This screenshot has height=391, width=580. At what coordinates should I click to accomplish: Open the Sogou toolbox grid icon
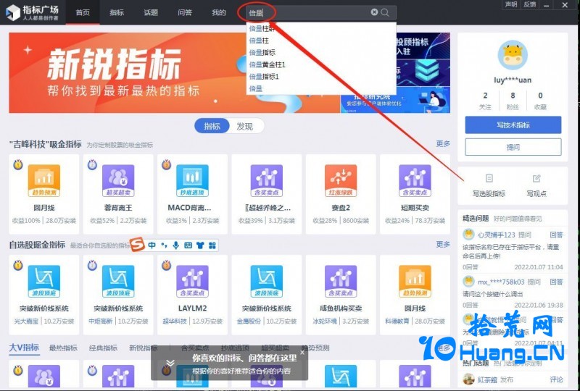click(x=212, y=245)
